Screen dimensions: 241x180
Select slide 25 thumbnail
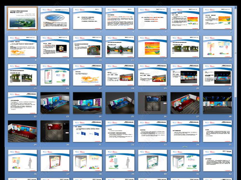[120, 103]
